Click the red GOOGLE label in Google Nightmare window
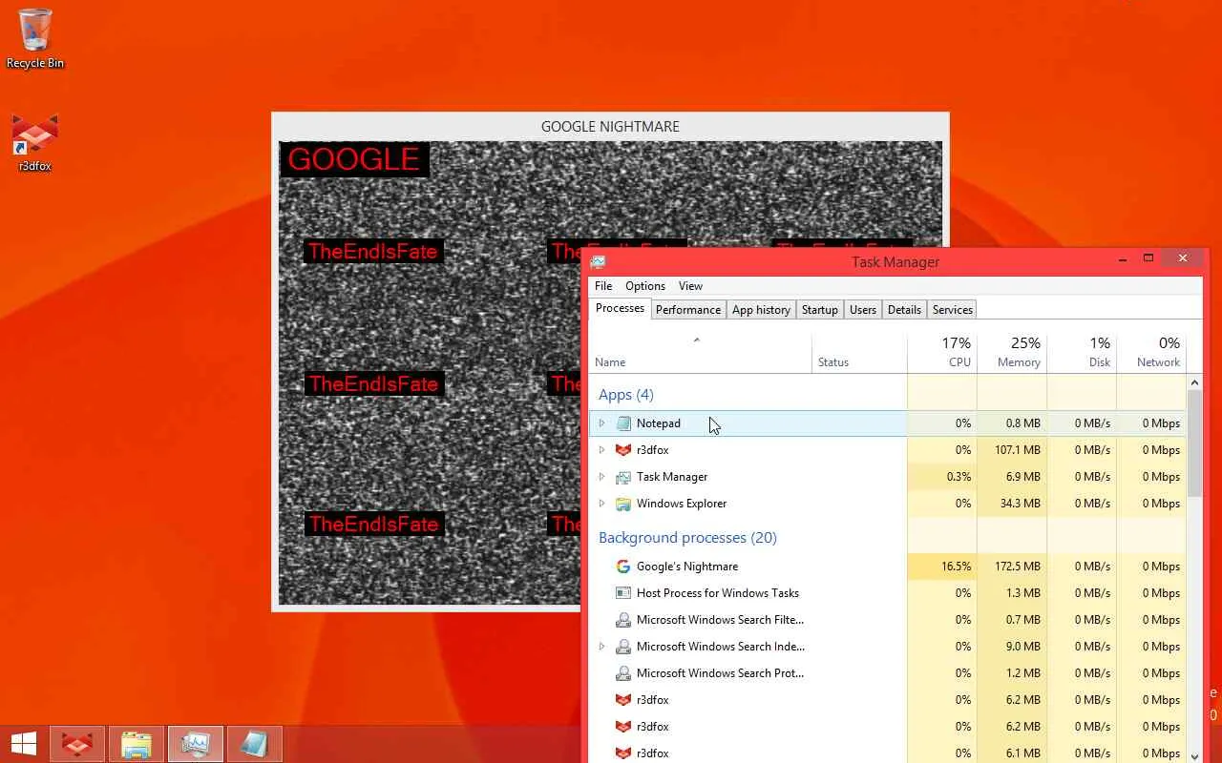 [x=353, y=159]
